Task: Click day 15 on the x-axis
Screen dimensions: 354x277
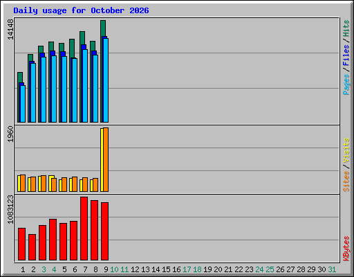Action: [x=166, y=269]
